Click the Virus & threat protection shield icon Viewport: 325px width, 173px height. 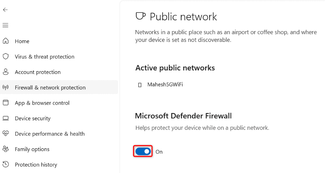click(x=5, y=57)
